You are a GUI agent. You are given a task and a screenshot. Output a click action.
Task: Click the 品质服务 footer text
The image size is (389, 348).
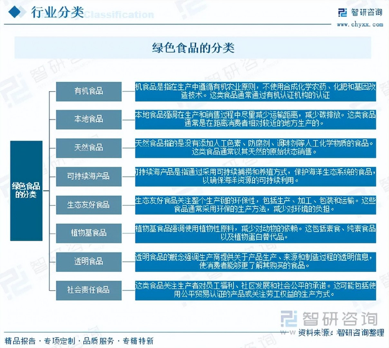[98, 341]
